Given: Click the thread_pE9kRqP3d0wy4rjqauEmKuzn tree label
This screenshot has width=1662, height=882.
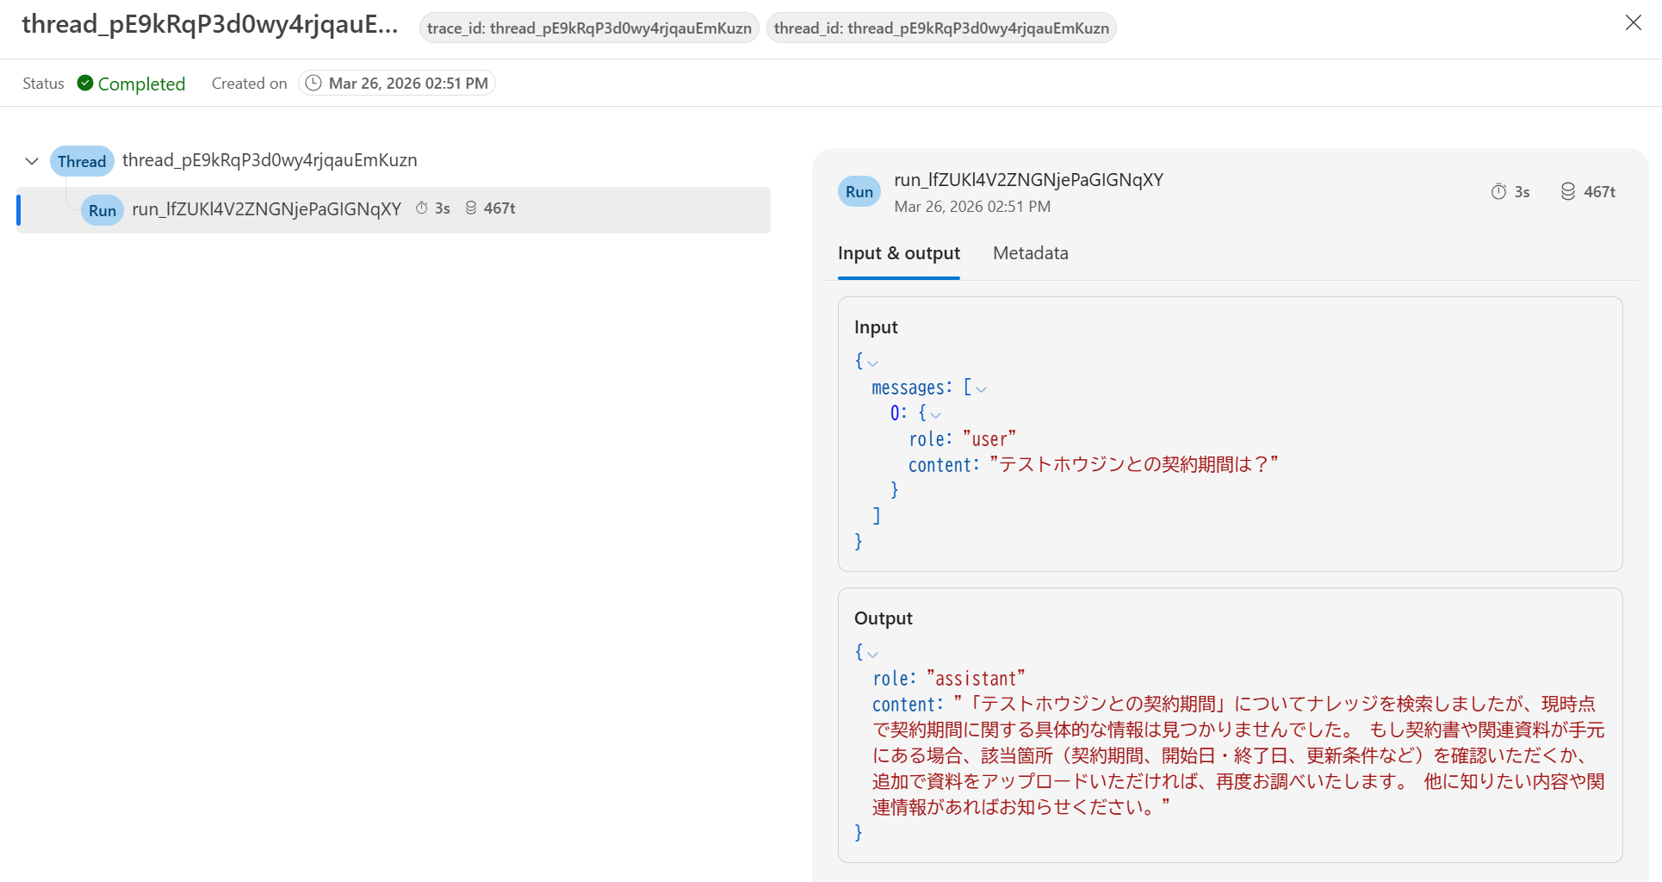Looking at the screenshot, I should (270, 160).
